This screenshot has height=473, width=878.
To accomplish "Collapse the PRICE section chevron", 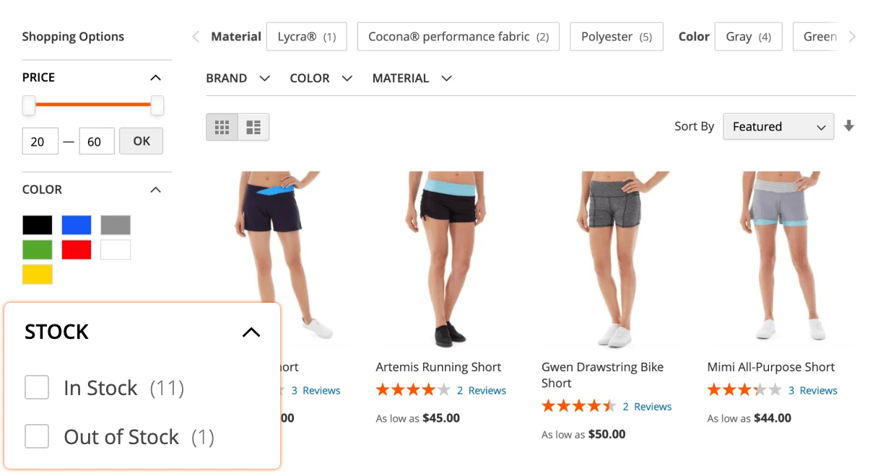I will (x=155, y=77).
